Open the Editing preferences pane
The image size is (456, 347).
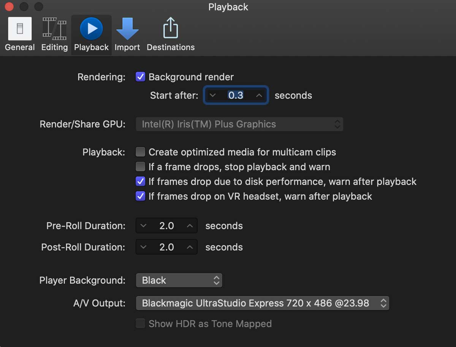[54, 34]
